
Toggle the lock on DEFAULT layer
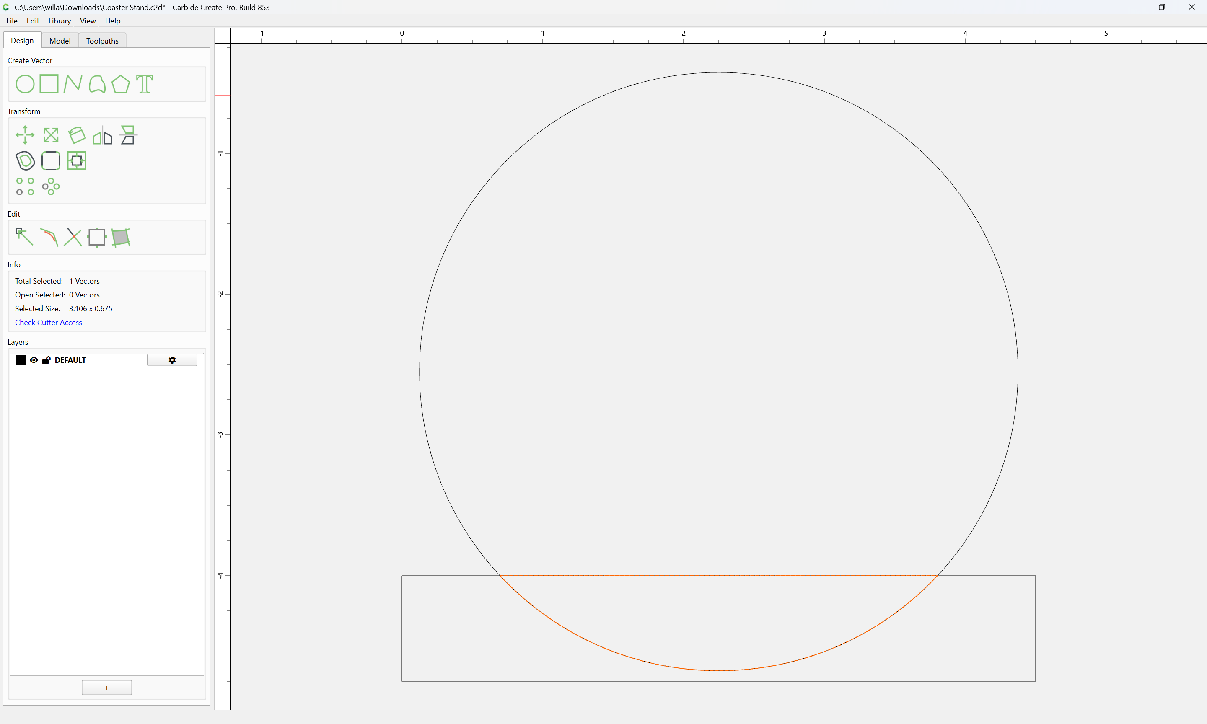[47, 360]
